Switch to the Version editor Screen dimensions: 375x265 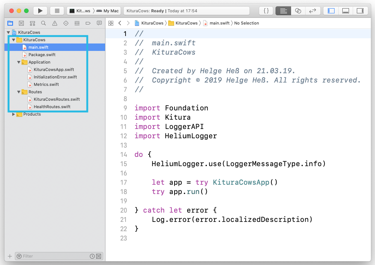coord(313,11)
